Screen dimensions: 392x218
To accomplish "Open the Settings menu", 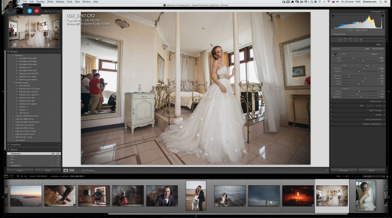I will coord(60,2).
